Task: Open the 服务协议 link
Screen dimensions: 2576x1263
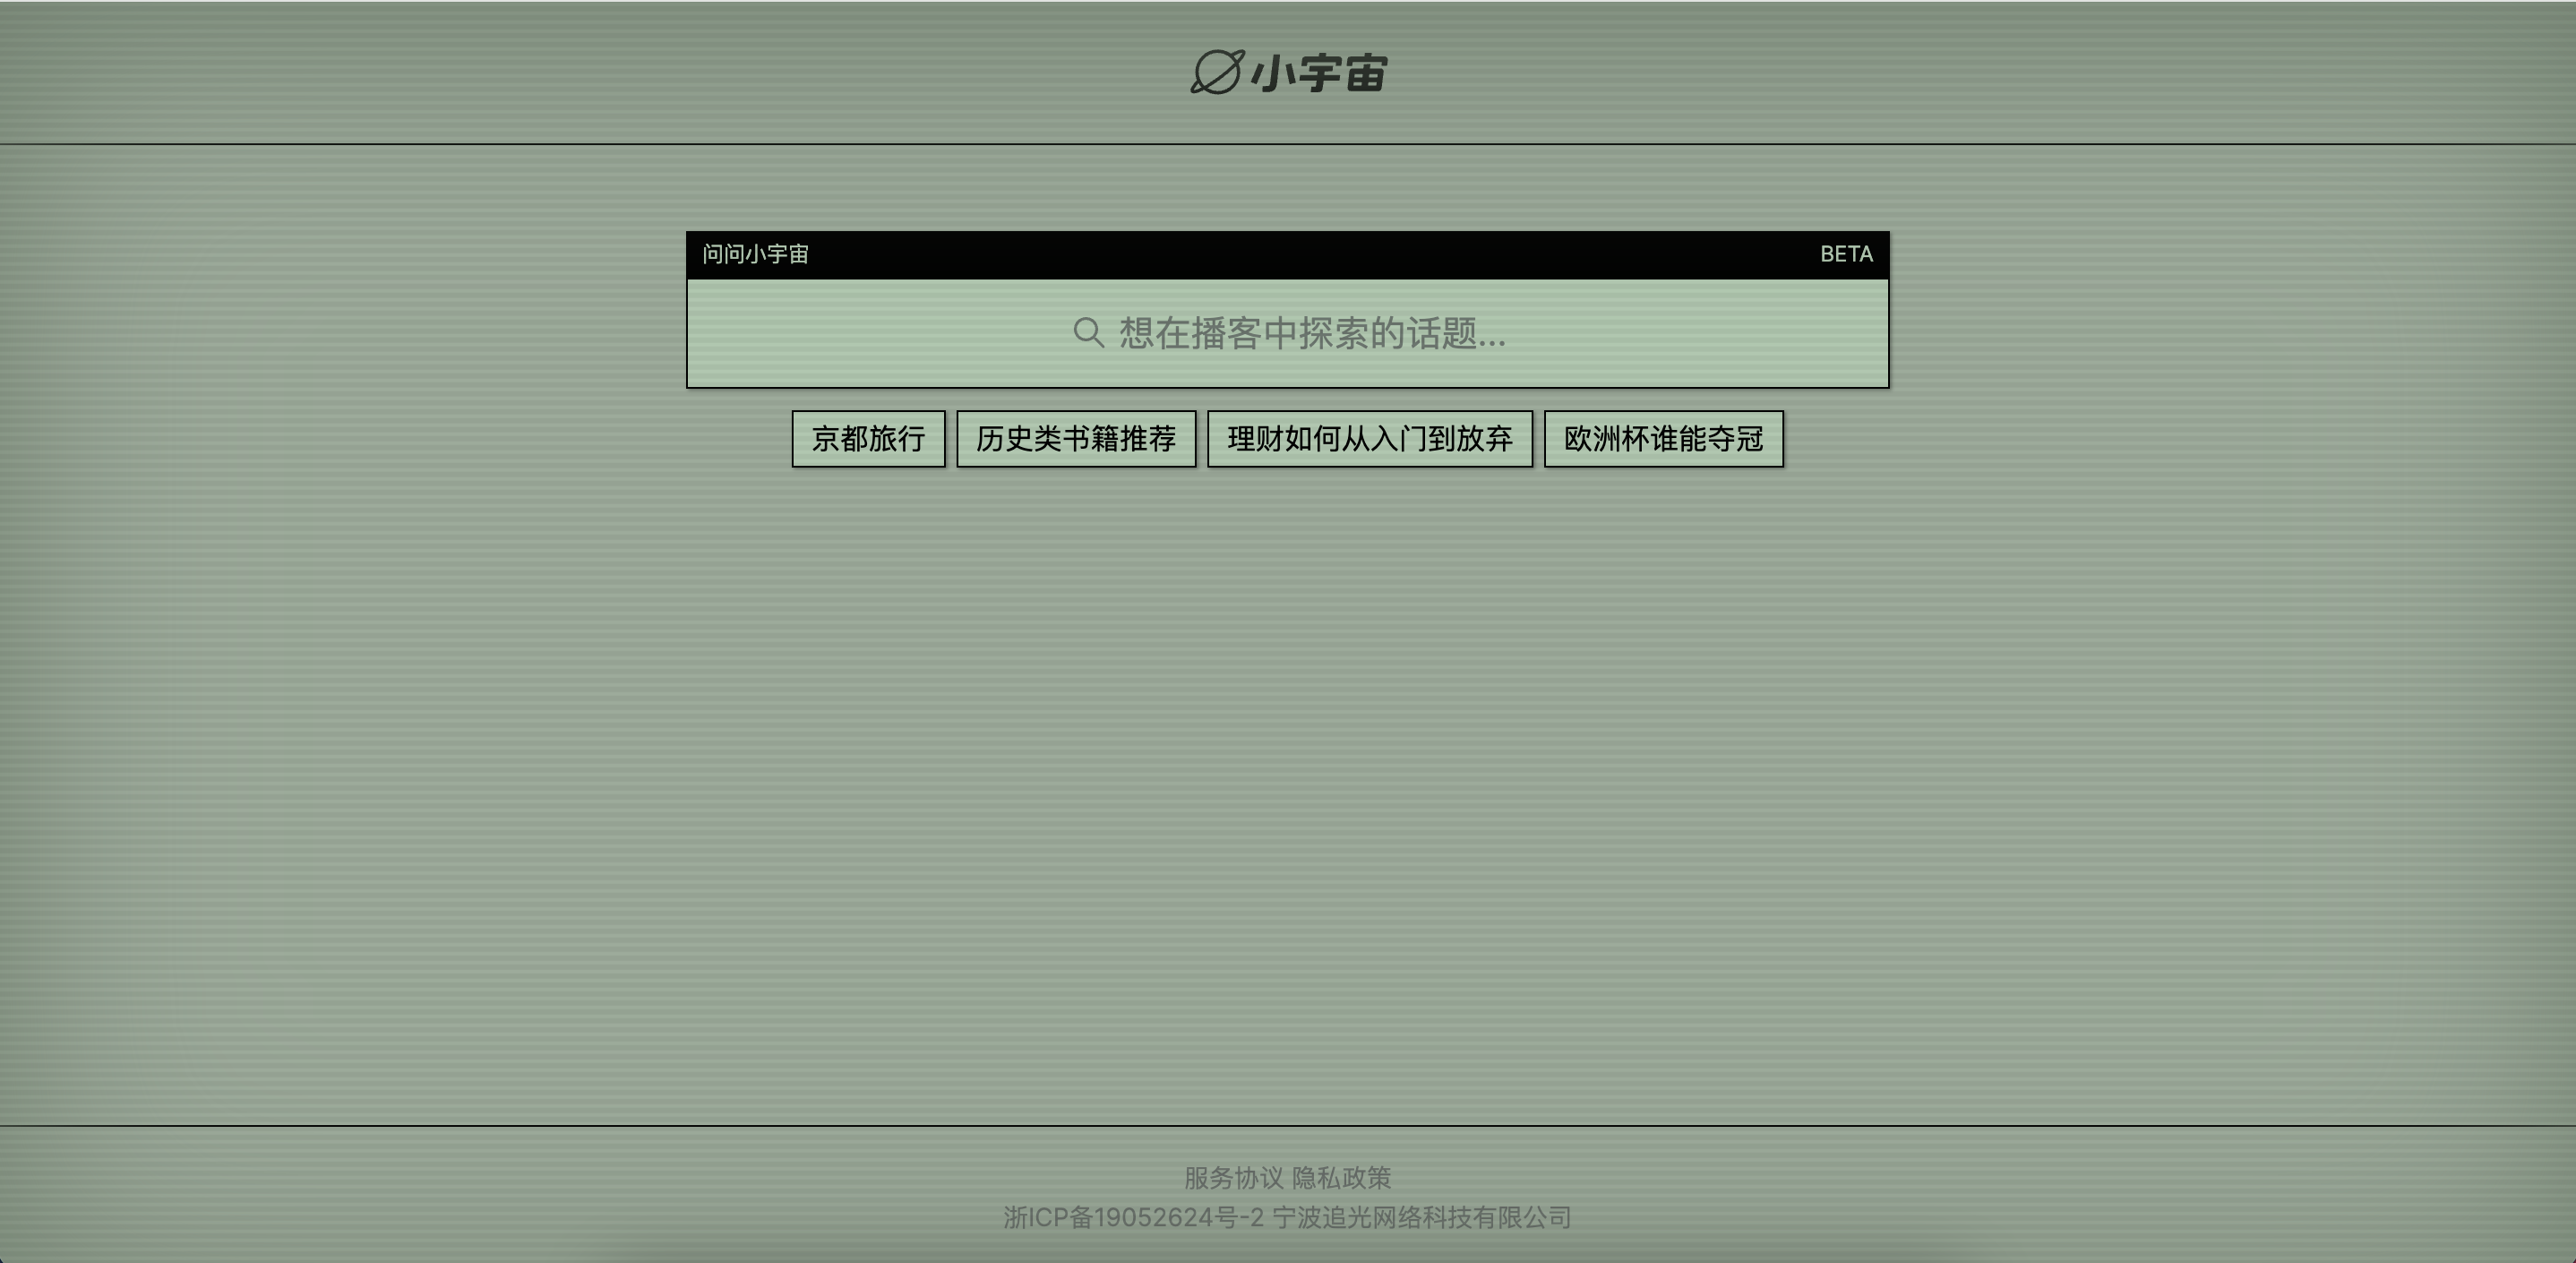Action: 1233,1178
